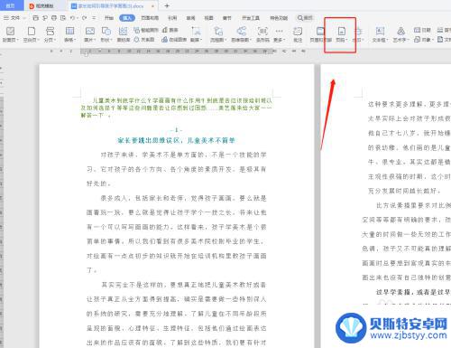451x348 pixels.
Task: Open the Cover Page (封面页) tool
Action: tap(11, 34)
